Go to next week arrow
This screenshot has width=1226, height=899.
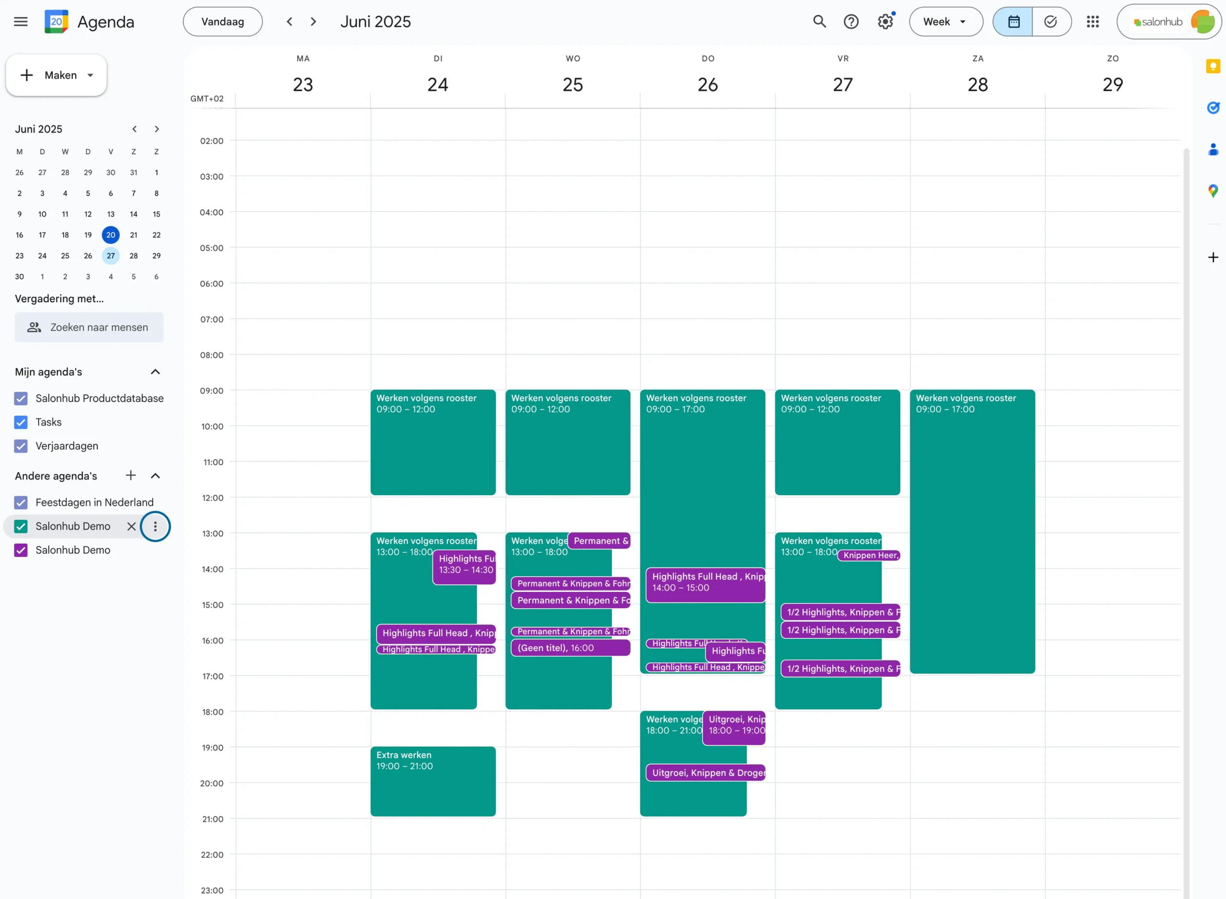tap(313, 22)
